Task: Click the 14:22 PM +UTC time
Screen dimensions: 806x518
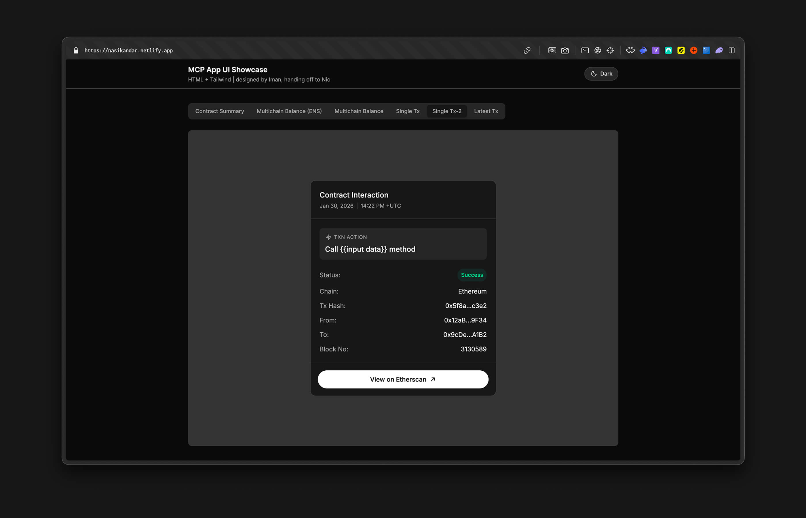Action: coord(381,206)
